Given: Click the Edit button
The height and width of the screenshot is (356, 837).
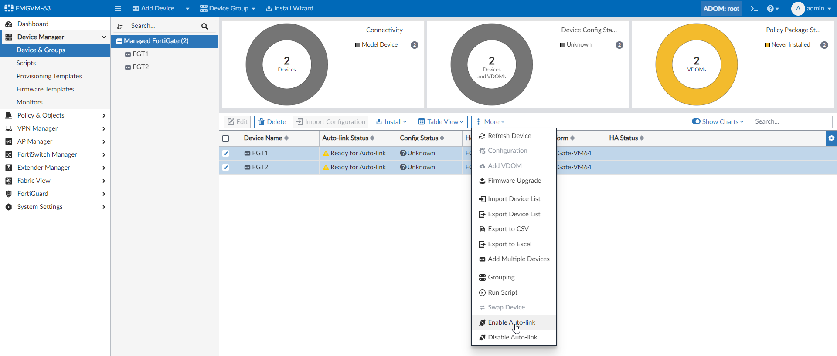Looking at the screenshot, I should [x=237, y=122].
